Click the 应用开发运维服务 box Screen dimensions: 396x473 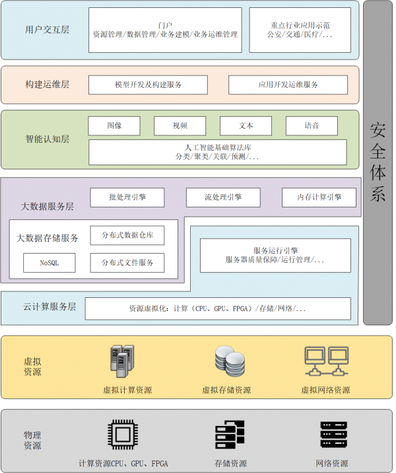[x=288, y=85]
